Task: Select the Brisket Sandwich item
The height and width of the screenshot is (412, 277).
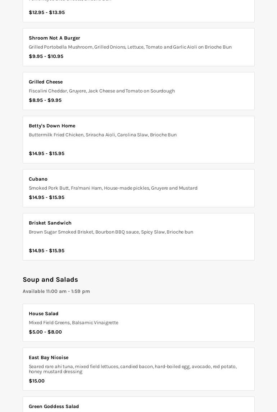Action: tap(50, 223)
